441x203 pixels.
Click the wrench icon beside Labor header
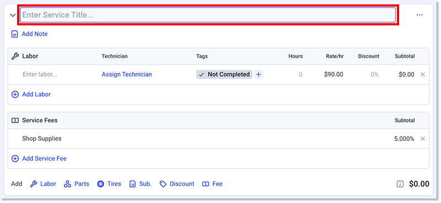(15, 56)
